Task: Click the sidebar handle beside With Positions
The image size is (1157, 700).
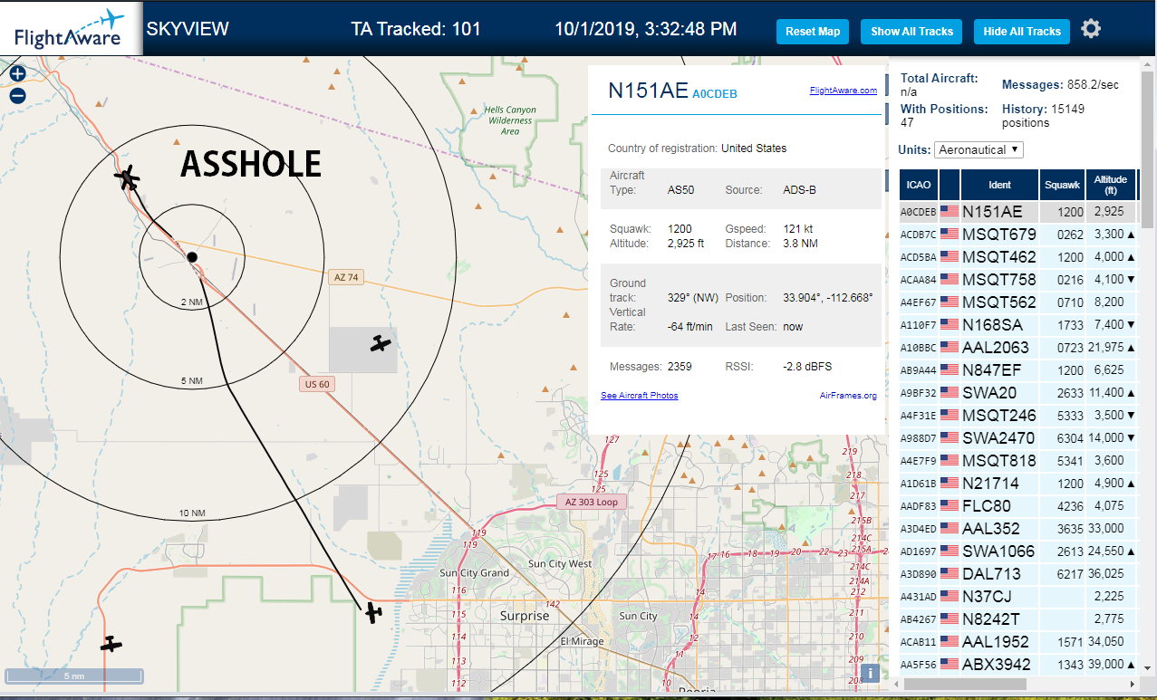Action: pyautogui.click(x=886, y=112)
